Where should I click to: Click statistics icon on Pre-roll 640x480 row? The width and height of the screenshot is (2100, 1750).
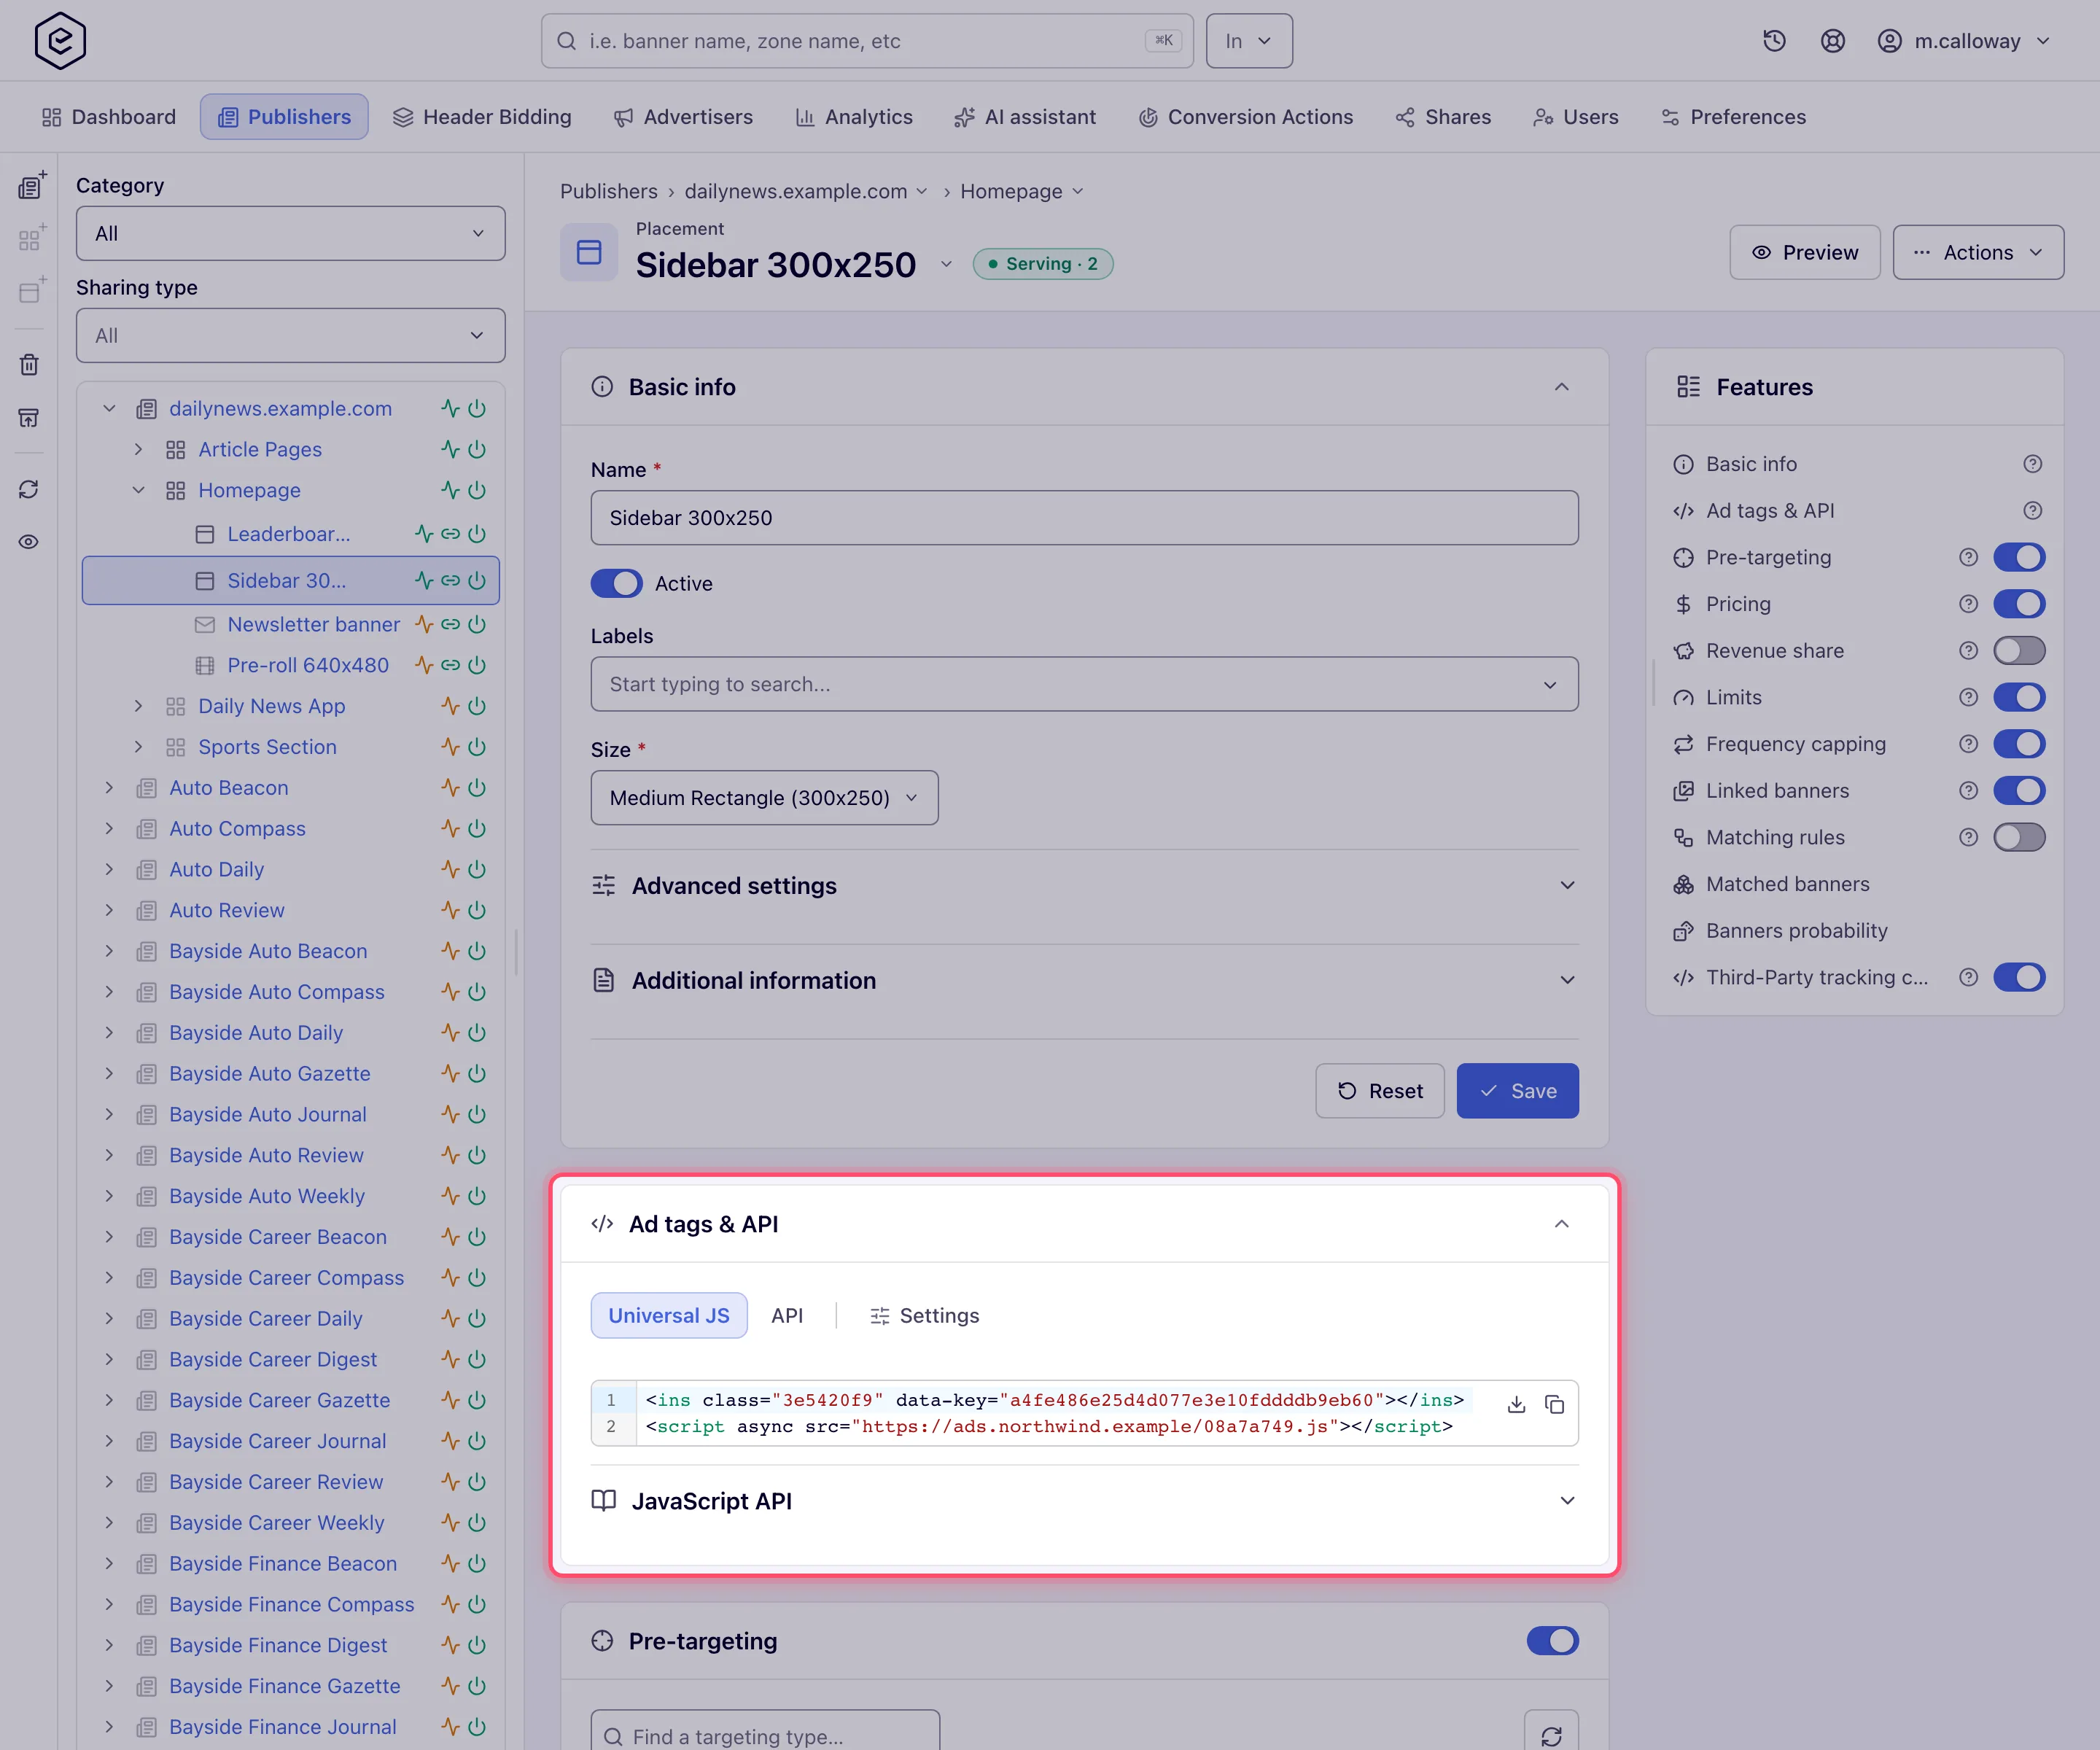(424, 665)
